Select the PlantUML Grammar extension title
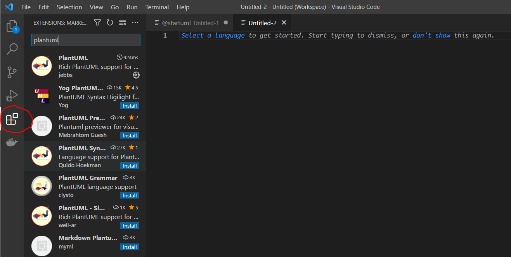Image resolution: width=511 pixels, height=257 pixels. [x=88, y=178]
